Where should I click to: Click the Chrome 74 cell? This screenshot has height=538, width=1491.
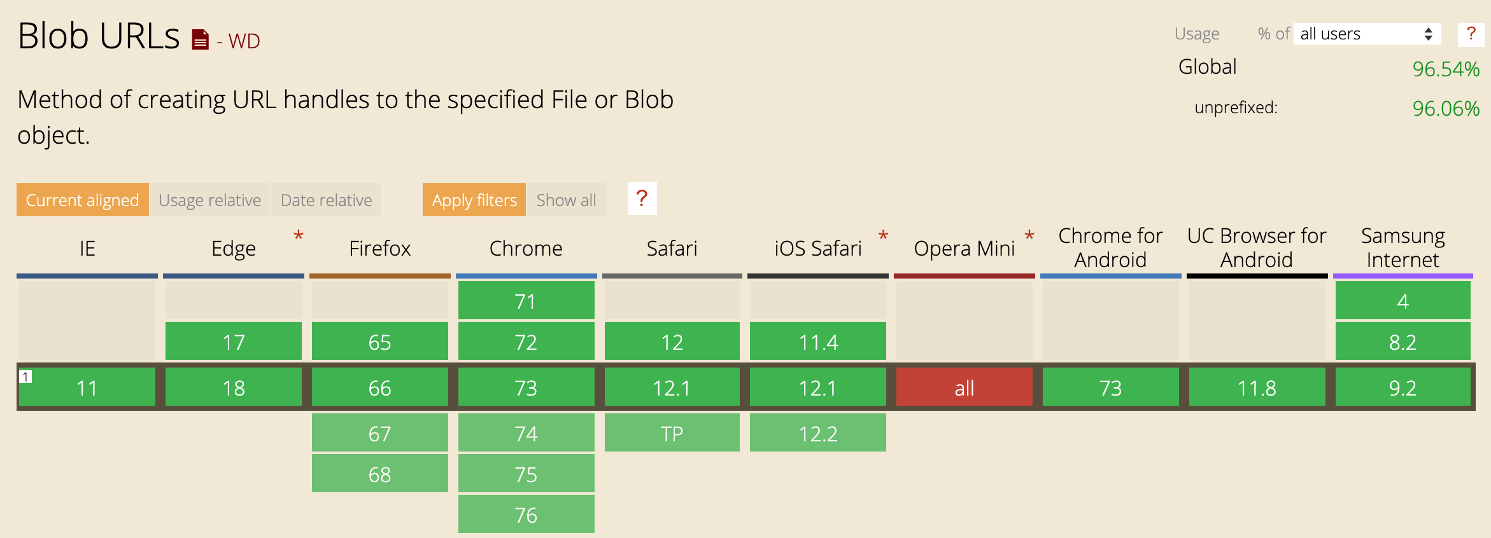click(526, 432)
